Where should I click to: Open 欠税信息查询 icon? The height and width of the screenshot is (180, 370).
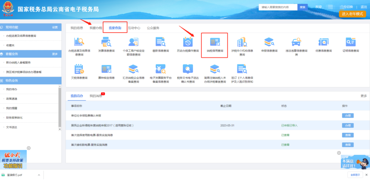click(x=79, y=69)
